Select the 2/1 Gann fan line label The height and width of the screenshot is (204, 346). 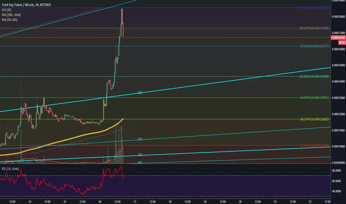point(140,139)
